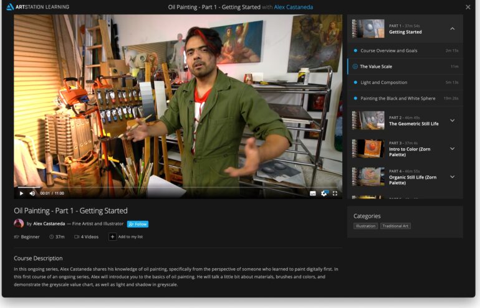Click the plus Add to my list icon
Screen dimensions: 480x308
(x=112, y=237)
